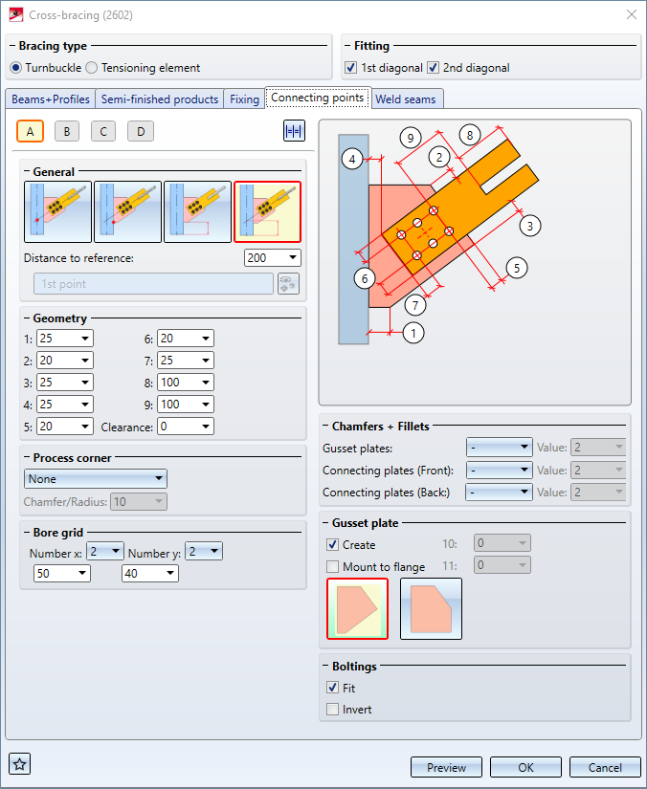The height and width of the screenshot is (789, 647).
Task: Choose first General reference option thumbnail
Action: [57, 212]
